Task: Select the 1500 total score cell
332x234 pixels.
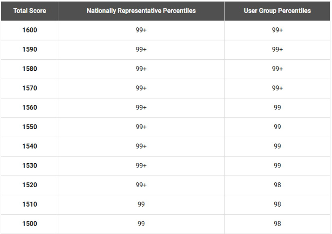Action: click(29, 223)
